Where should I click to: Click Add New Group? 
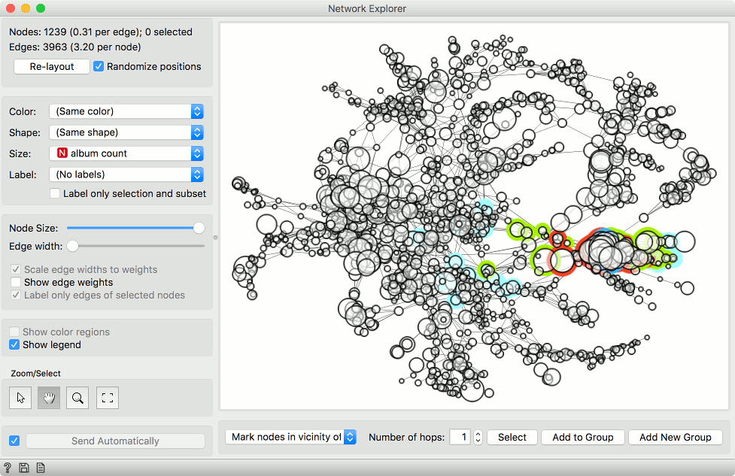pyautogui.click(x=675, y=437)
